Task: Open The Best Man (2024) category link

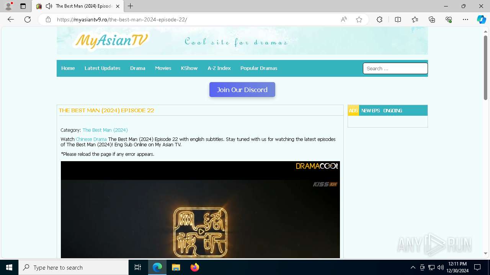Action: click(105, 130)
